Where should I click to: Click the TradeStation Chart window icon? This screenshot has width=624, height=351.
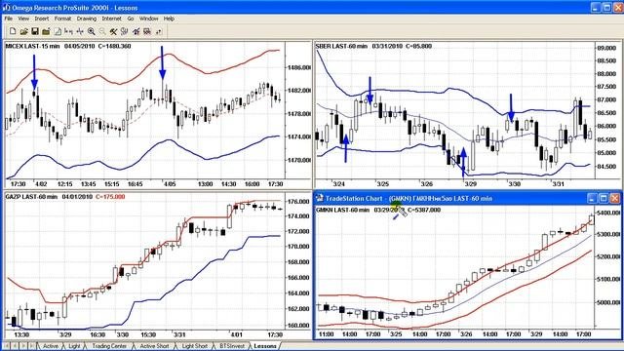(320, 198)
